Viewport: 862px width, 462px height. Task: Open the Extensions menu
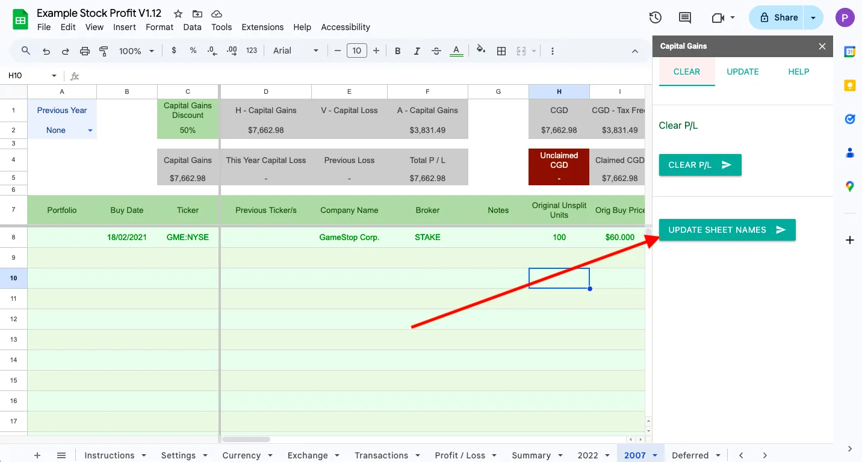262,27
